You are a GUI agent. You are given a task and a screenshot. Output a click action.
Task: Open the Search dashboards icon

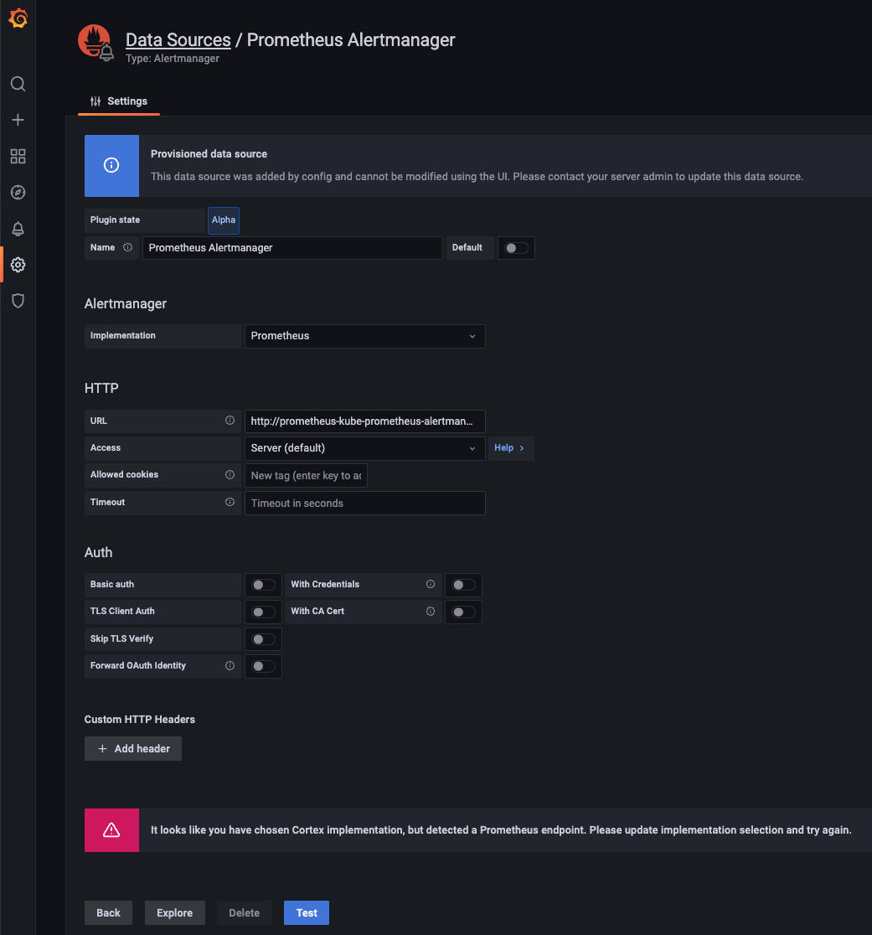(18, 84)
